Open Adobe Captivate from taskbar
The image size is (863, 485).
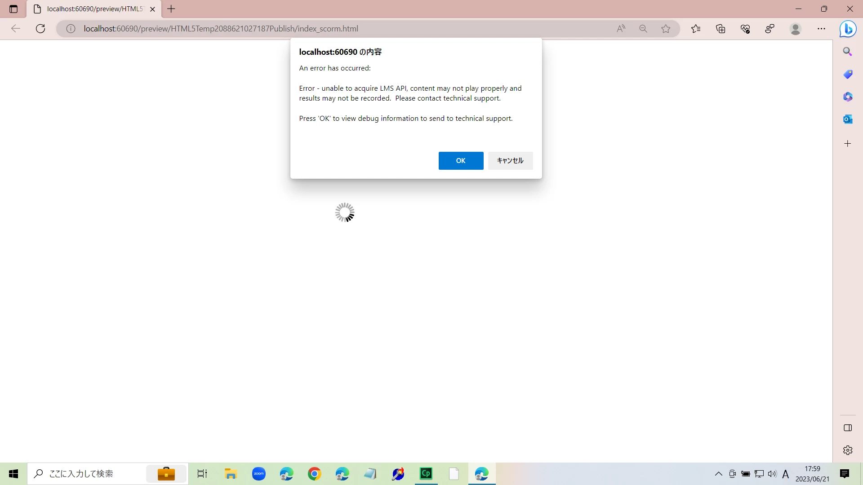click(426, 473)
